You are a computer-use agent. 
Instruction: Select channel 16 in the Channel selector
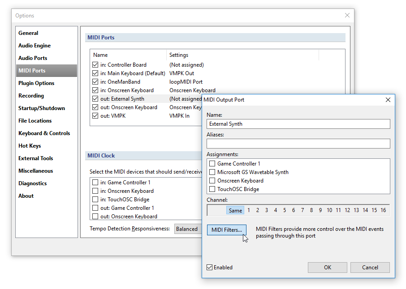click(383, 210)
